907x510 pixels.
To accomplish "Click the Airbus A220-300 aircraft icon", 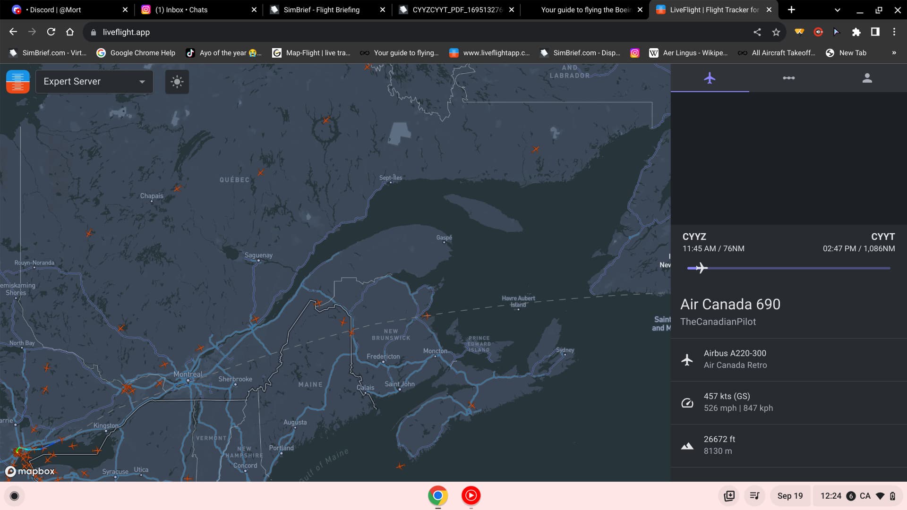I will click(687, 360).
